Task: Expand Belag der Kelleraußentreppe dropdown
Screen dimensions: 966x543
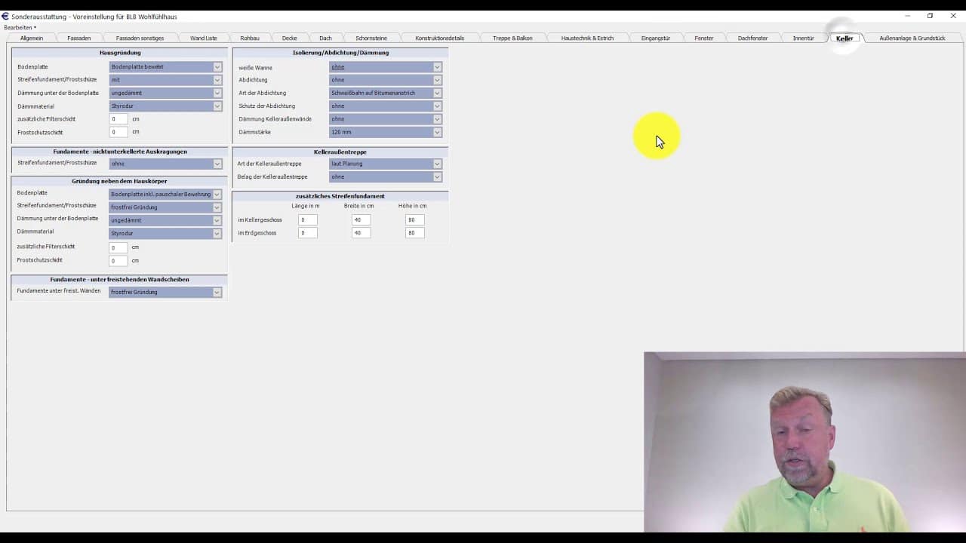Action: coord(386,176)
